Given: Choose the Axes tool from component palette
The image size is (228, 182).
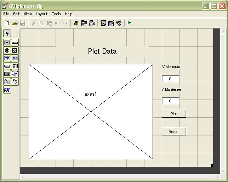Looking at the screenshot, I should 15,74.
